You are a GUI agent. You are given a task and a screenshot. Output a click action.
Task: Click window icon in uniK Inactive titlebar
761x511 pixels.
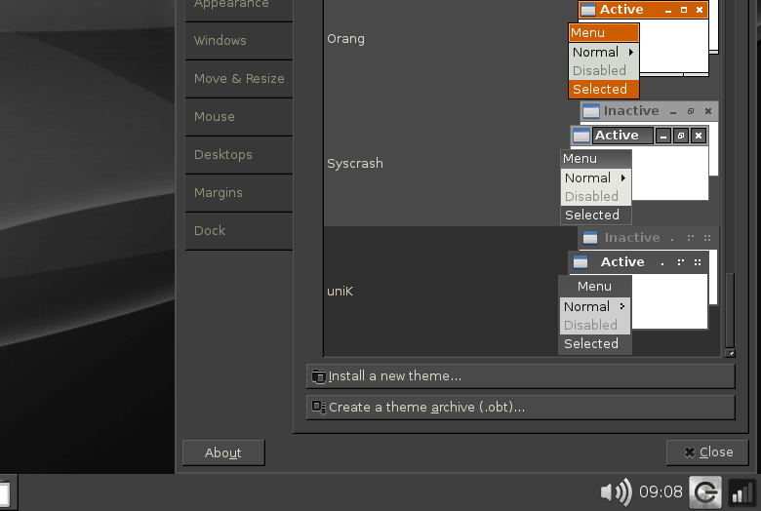[x=590, y=238]
